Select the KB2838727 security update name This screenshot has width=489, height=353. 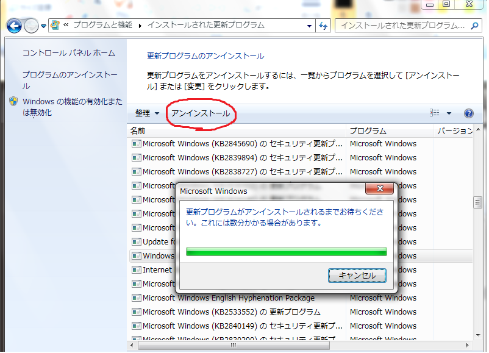click(243, 172)
